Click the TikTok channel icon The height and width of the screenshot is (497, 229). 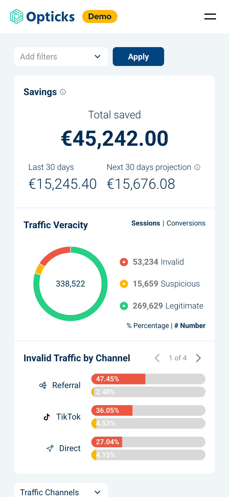47,417
